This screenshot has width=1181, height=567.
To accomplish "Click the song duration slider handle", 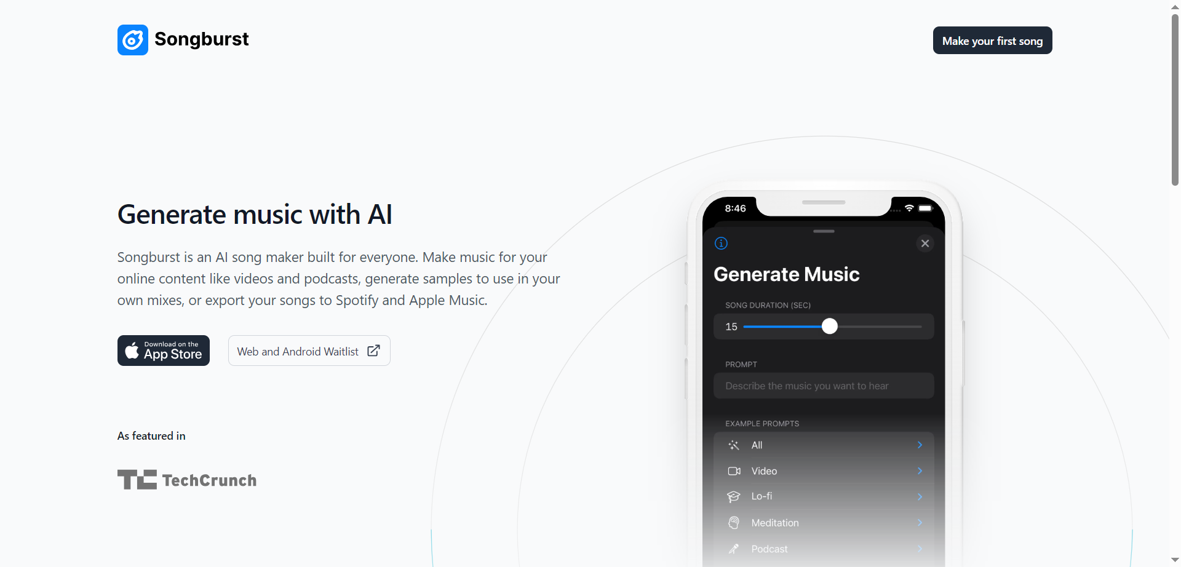I will 830,327.
